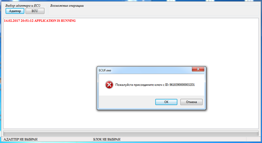This screenshot has height=143, width=262.
Task: Select the 'APPLICATION IS RUNNING' log line
Action: click(40, 21)
